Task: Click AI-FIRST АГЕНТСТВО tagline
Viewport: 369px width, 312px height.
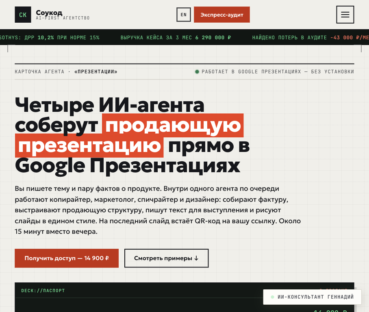Action: point(63,18)
